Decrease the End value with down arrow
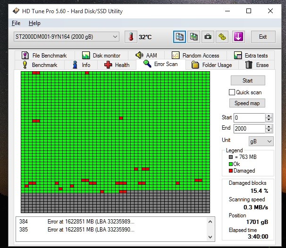Viewport: 286px width, 248px height. tap(269, 131)
